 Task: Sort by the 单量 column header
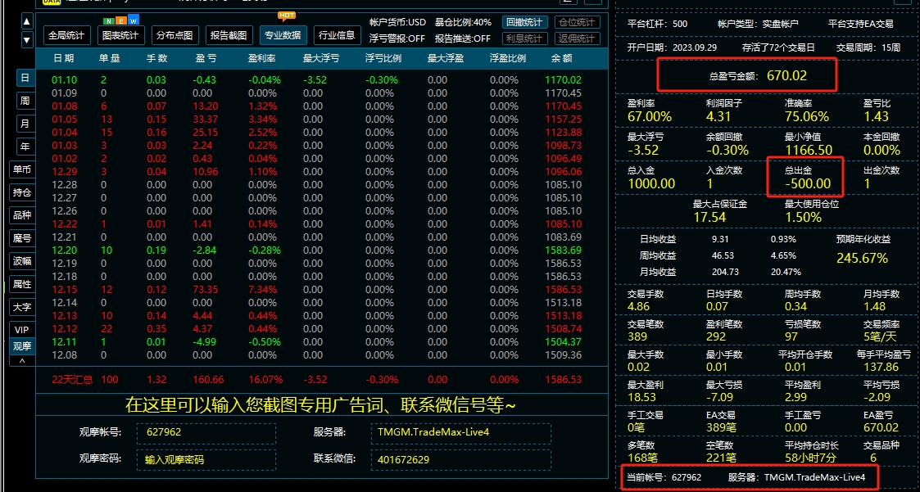[x=110, y=58]
